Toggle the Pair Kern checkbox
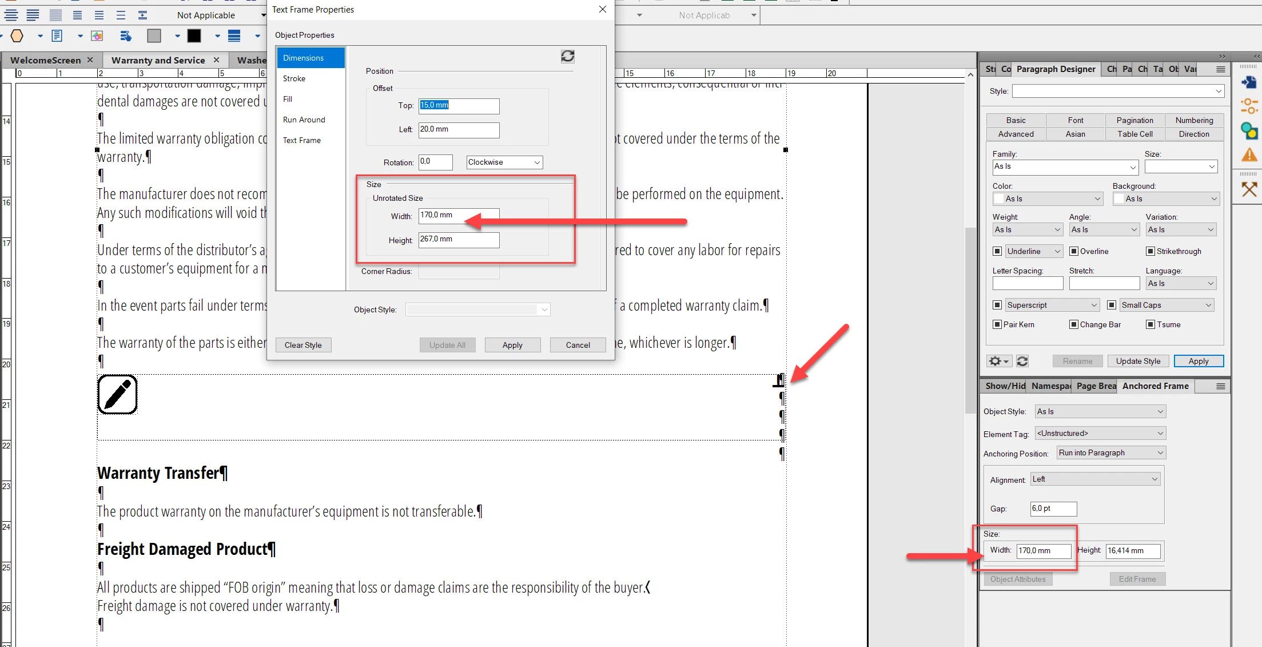This screenshot has width=1262, height=647. (997, 324)
